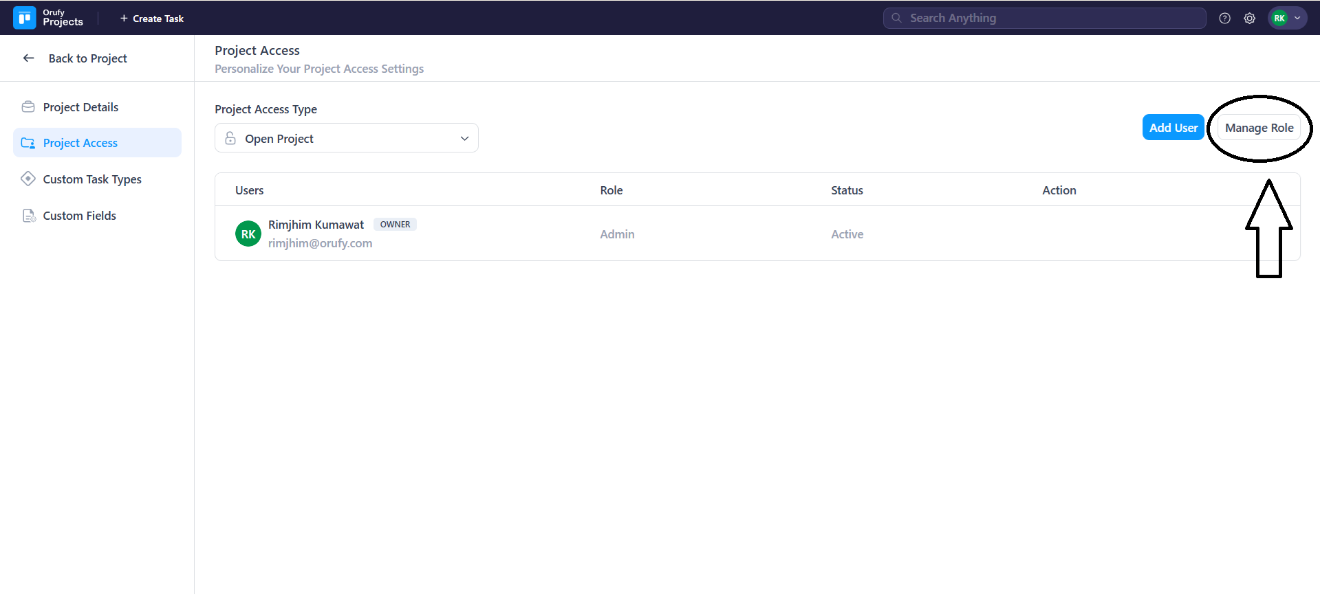Click the back arrow icon
Image resolution: width=1320 pixels, height=599 pixels.
pos(29,58)
